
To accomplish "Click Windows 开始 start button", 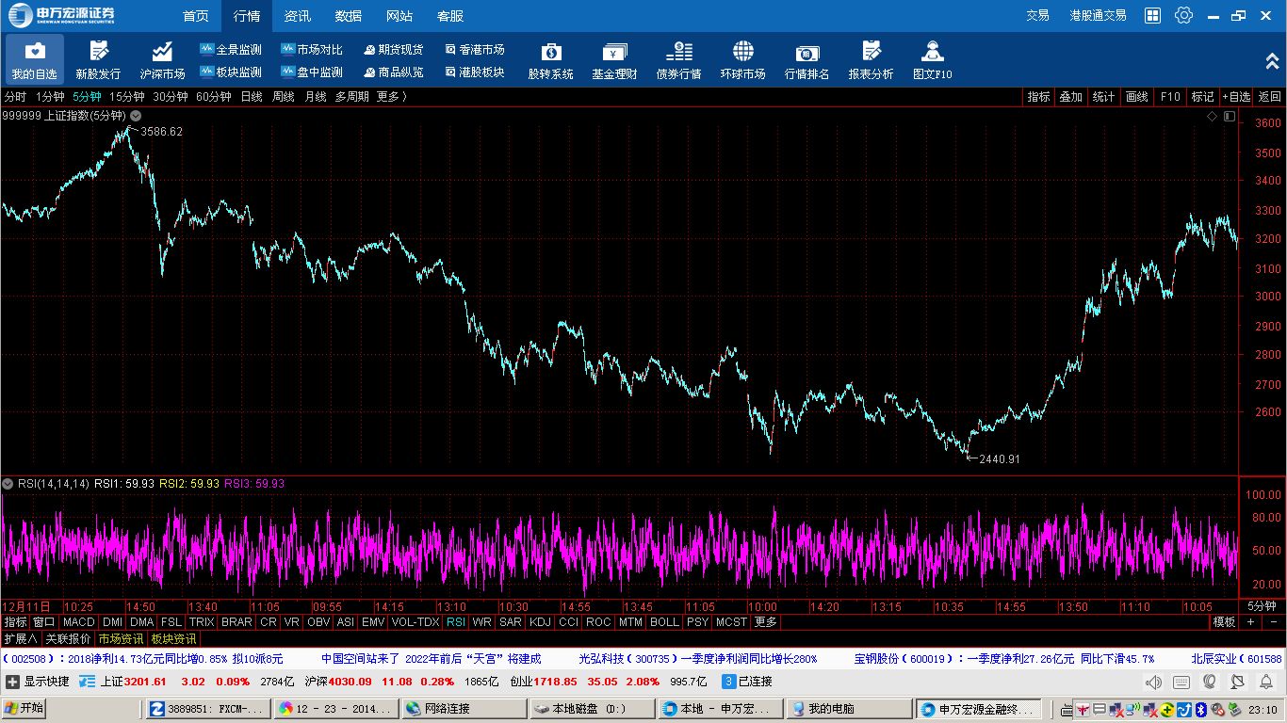I will pyautogui.click(x=24, y=709).
